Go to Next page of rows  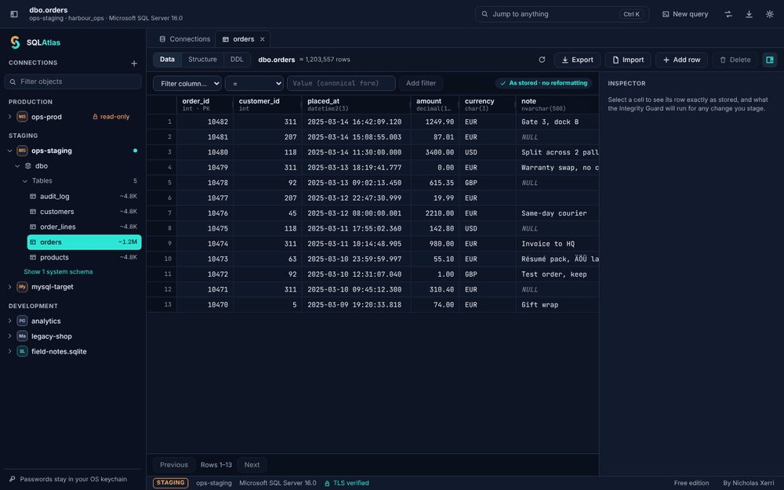(252, 465)
